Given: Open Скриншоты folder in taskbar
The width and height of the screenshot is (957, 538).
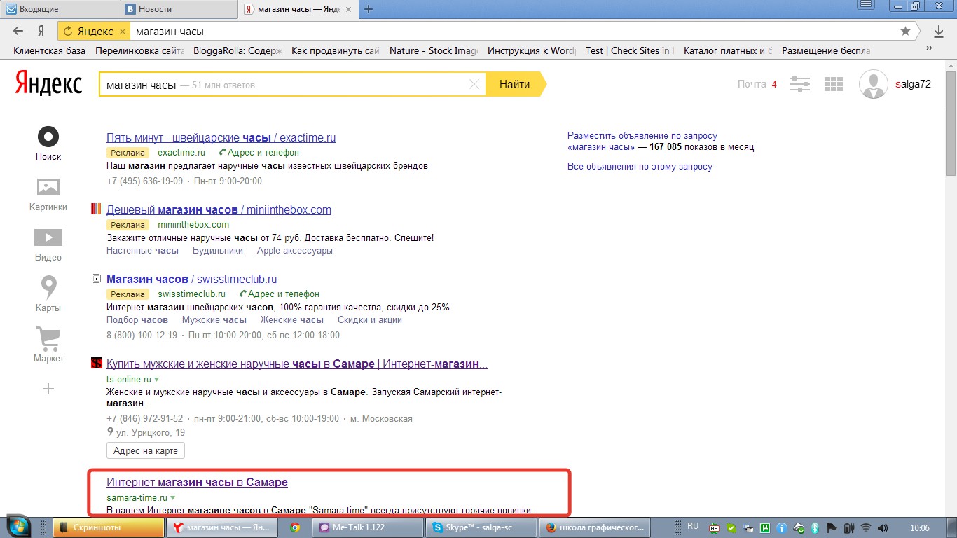Looking at the screenshot, I should (x=108, y=527).
